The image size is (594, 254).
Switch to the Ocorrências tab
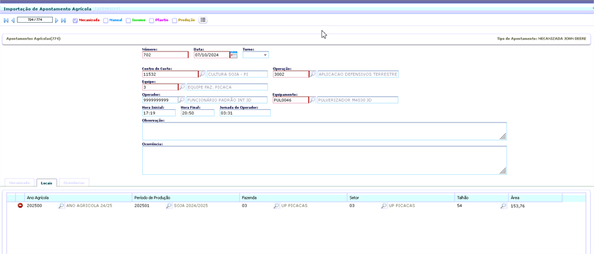[x=74, y=183]
